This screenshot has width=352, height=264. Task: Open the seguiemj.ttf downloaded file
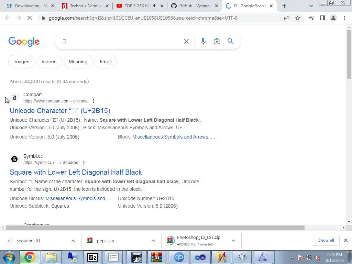29,241
